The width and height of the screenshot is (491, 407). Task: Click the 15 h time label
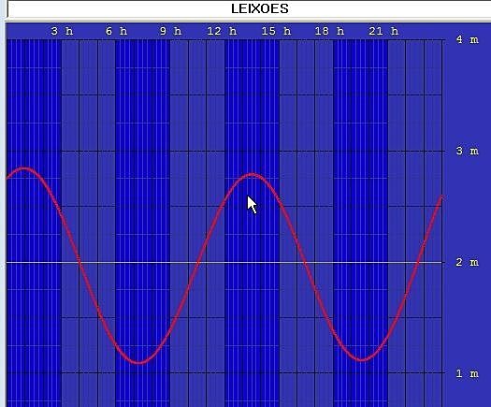[276, 31]
